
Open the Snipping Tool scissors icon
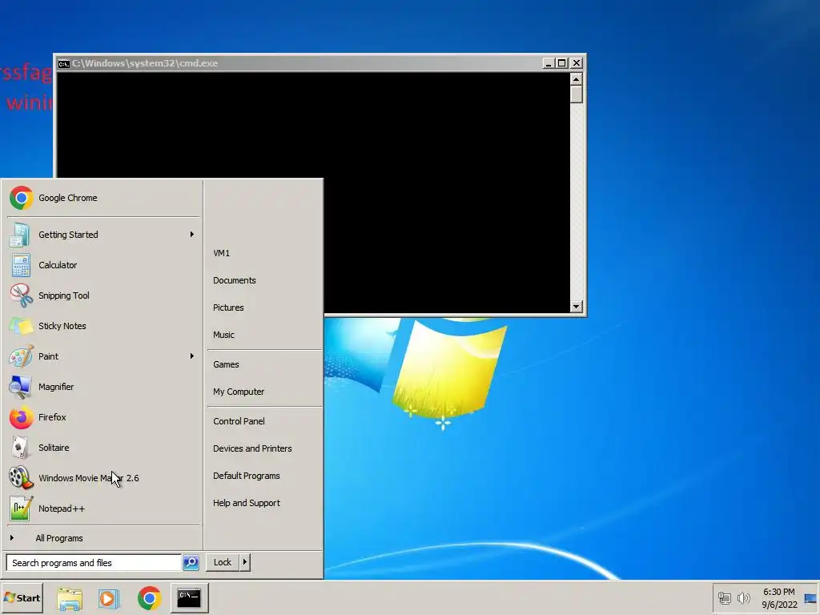pos(21,295)
